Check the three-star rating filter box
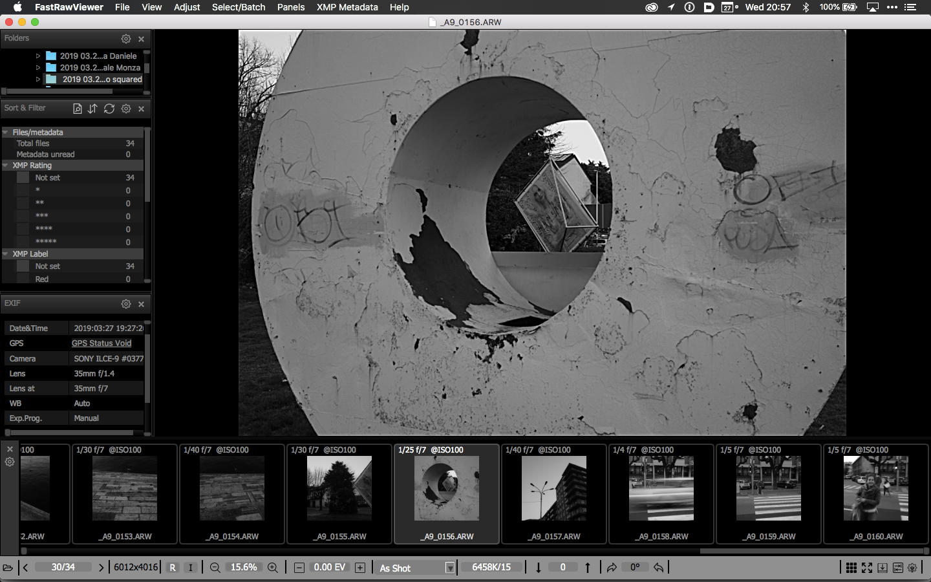The width and height of the screenshot is (931, 582). coord(23,216)
